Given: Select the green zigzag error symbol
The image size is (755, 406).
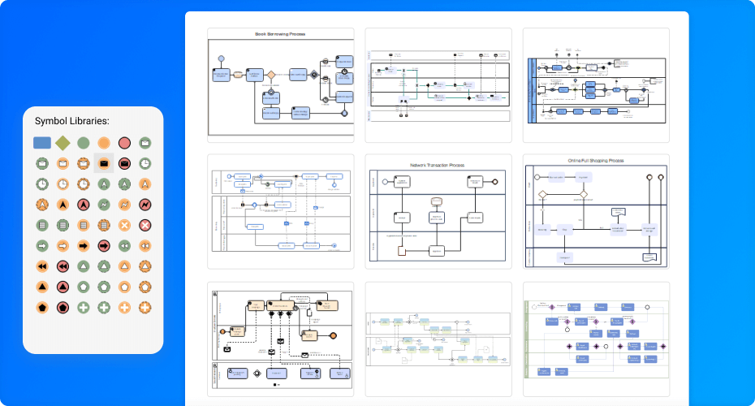Looking at the screenshot, I should tap(104, 205).
